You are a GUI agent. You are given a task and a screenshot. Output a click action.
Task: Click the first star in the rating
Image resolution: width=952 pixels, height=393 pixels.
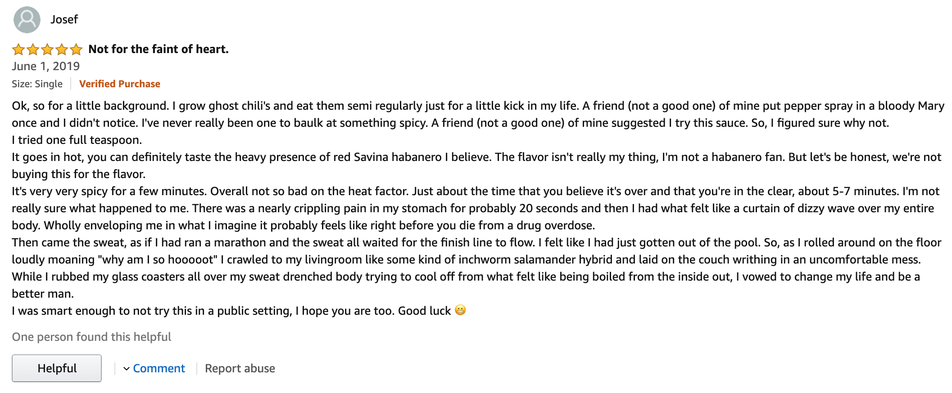click(18, 49)
